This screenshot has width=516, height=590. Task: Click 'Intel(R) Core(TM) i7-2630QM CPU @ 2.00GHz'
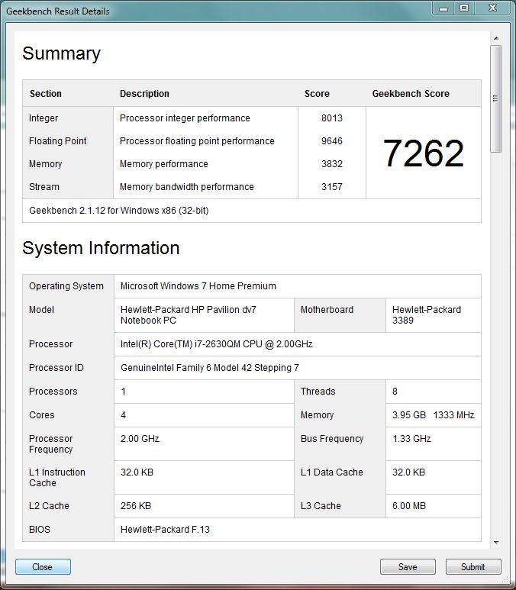(x=217, y=344)
